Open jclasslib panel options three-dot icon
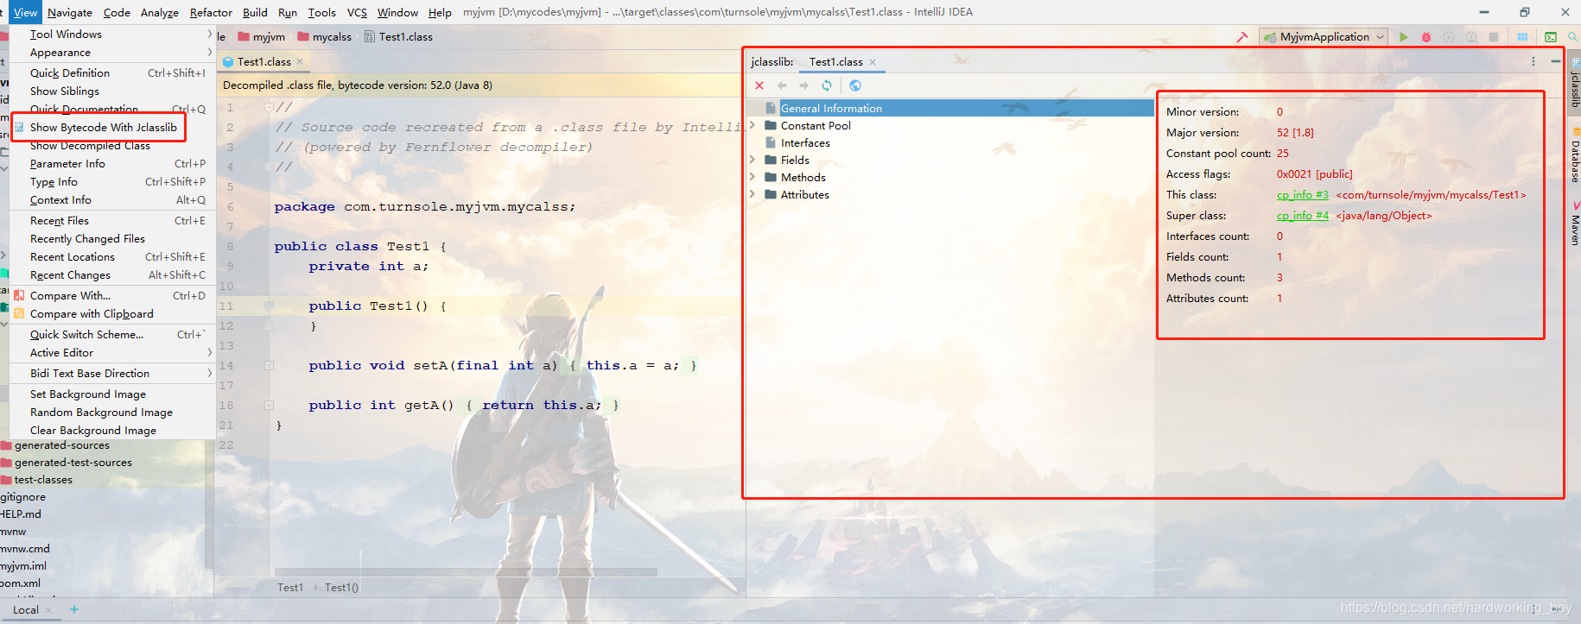Image resolution: width=1581 pixels, height=624 pixels. pos(1533,61)
